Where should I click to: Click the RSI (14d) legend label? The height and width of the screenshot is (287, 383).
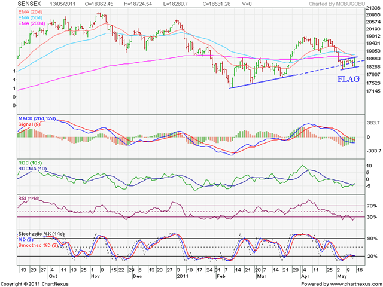(29, 199)
